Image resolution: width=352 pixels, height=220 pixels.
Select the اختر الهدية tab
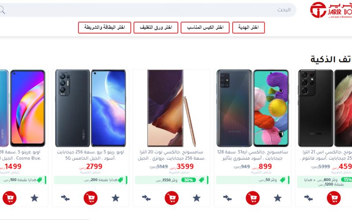[x=249, y=28]
